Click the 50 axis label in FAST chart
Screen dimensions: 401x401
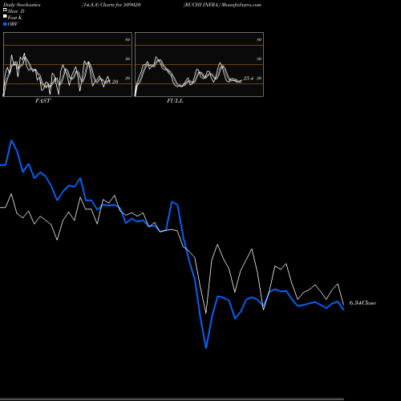(x=128, y=59)
